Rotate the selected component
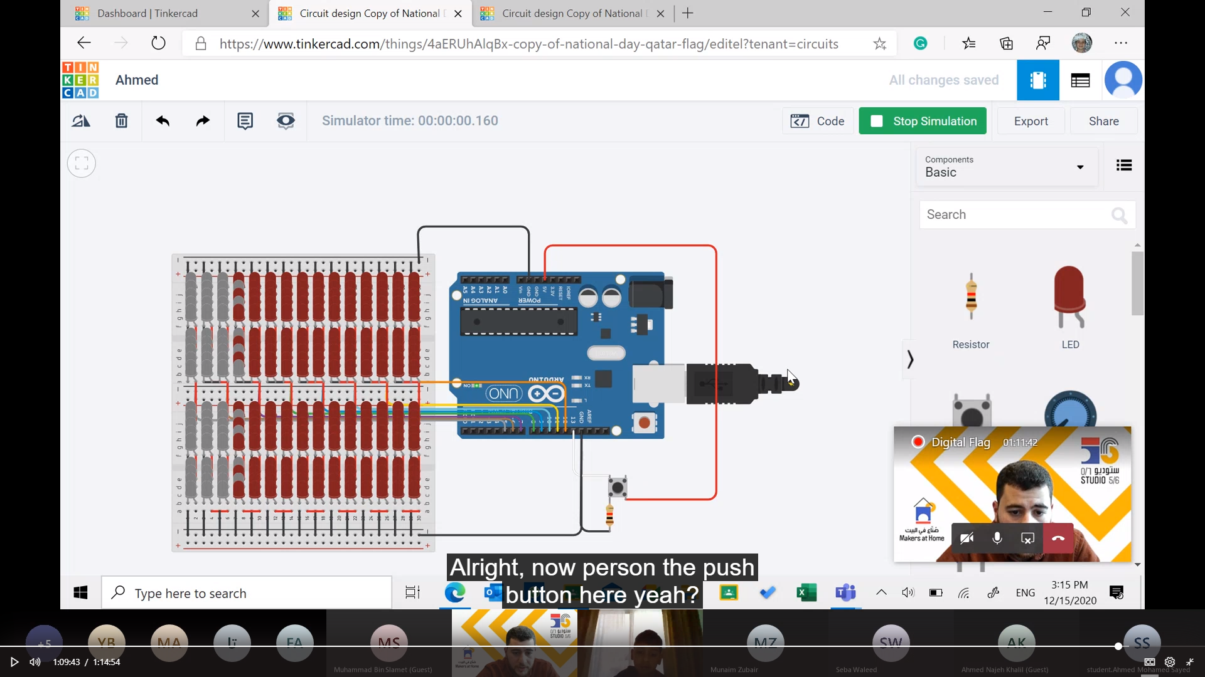 [81, 121]
